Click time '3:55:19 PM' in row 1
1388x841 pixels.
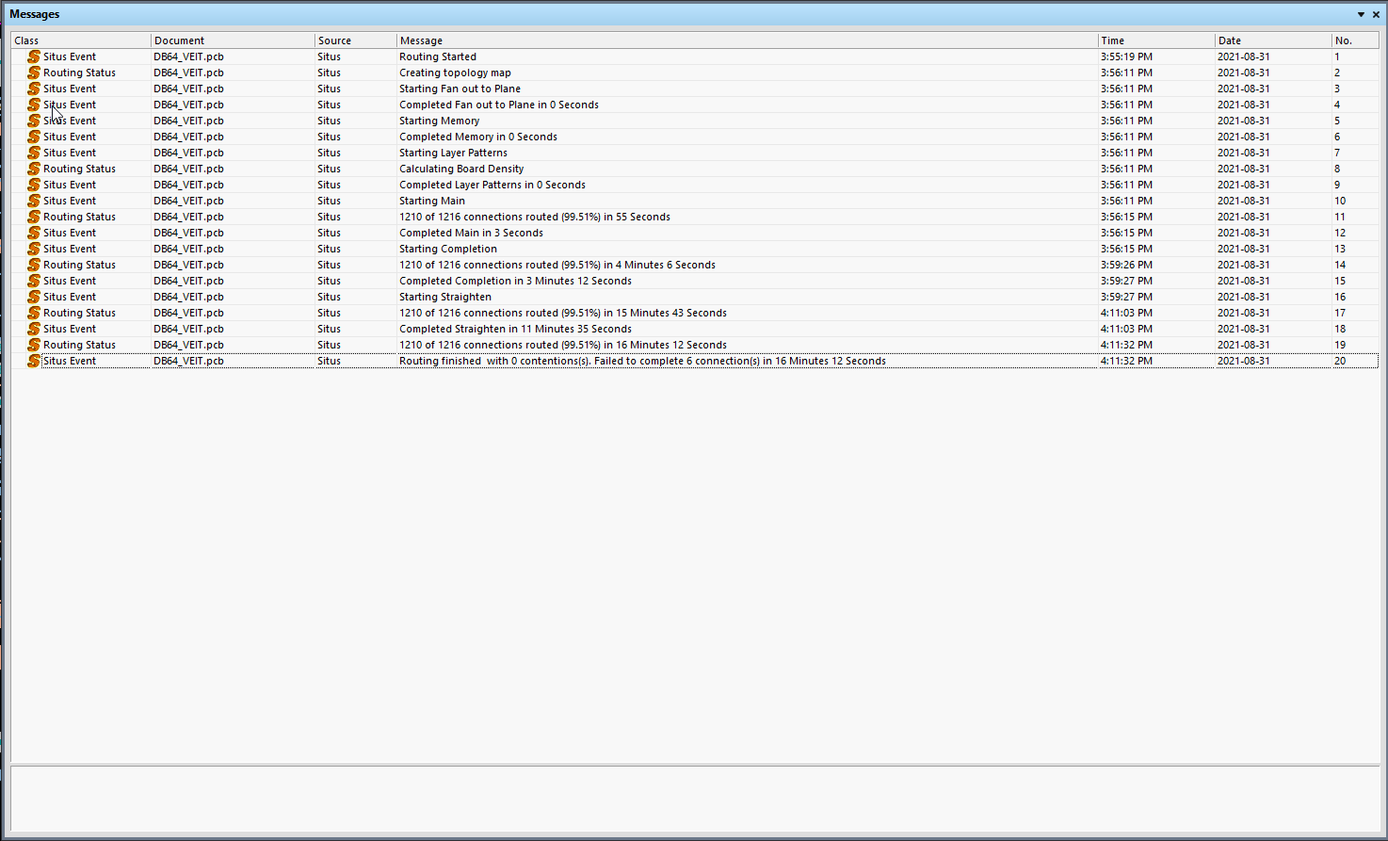[1126, 57]
